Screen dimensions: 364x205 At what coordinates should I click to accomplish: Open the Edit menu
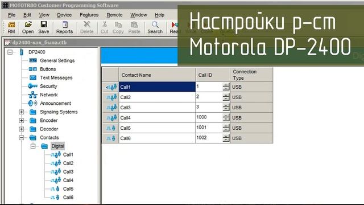[27, 15]
